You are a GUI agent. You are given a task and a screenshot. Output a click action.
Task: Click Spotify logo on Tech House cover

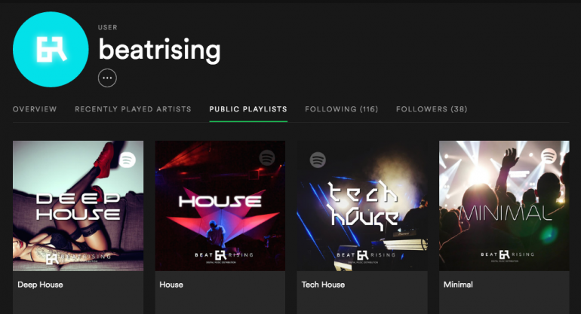pos(318,160)
